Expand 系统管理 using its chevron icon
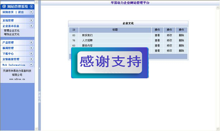 click(31, 20)
